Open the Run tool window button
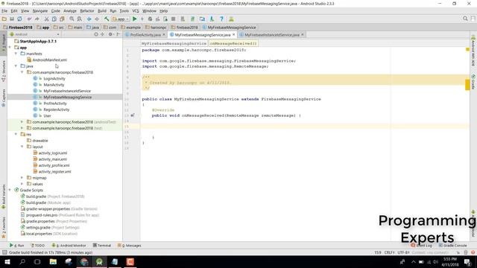The image size is (477, 268). pos(16,245)
